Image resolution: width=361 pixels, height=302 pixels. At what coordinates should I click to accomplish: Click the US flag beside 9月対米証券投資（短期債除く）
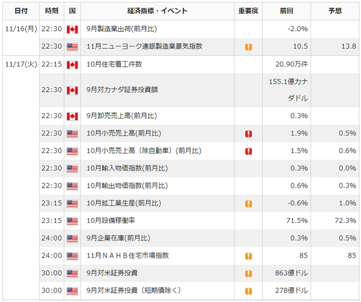point(72,291)
